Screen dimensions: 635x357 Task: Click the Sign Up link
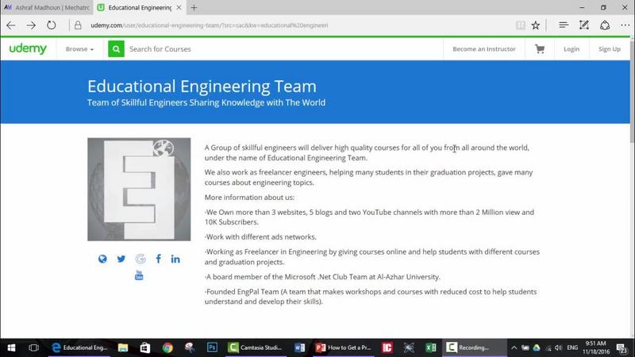click(610, 49)
